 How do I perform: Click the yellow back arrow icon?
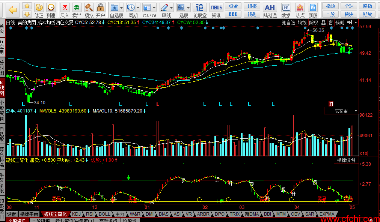point(13,9)
